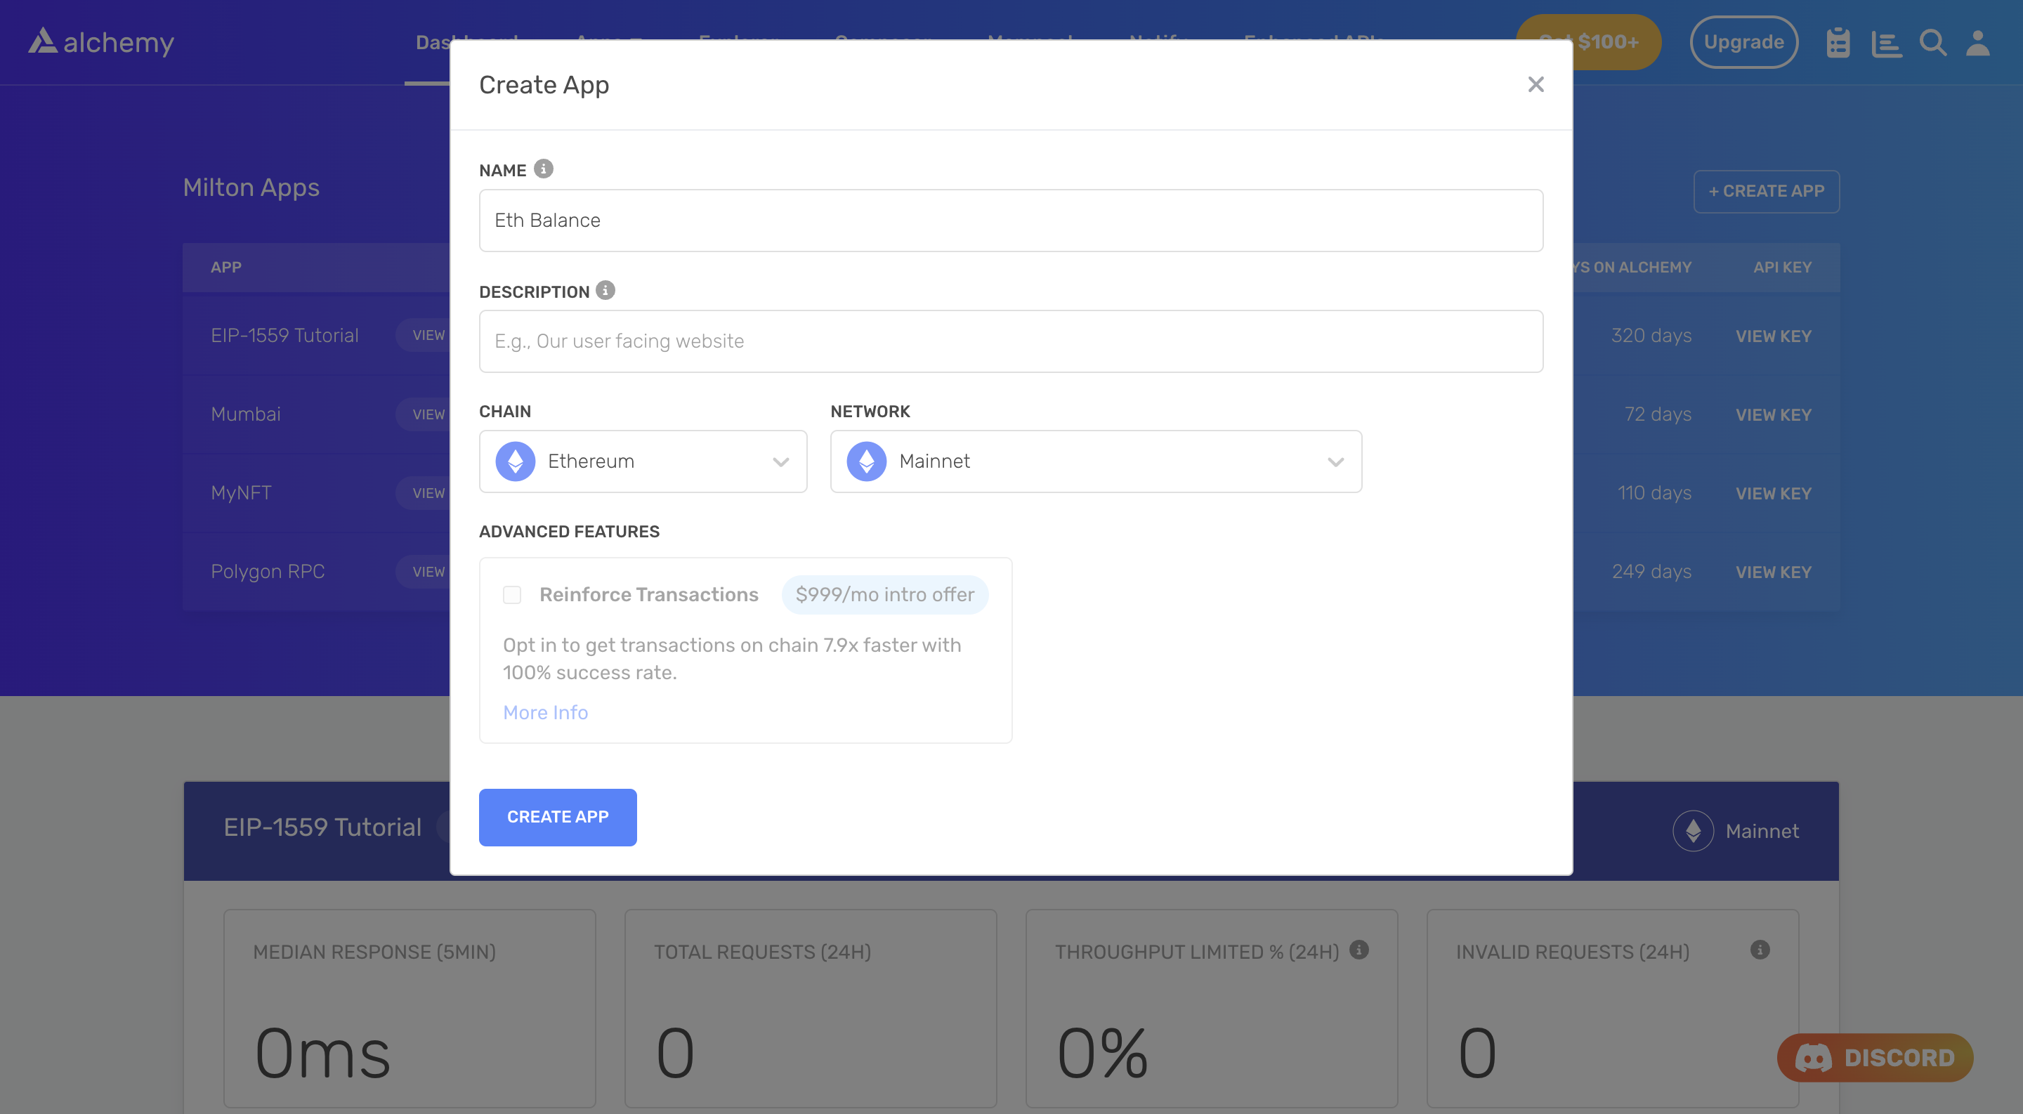The height and width of the screenshot is (1114, 2023).
Task: Click the Throughput Limited info icon
Action: (1359, 950)
